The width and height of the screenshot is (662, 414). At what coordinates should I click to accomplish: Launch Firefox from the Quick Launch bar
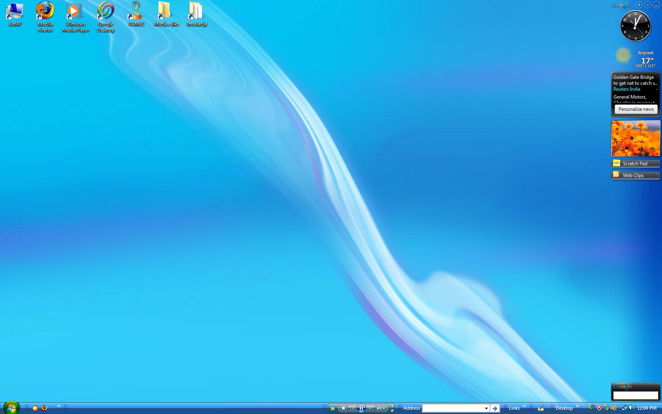pos(44,408)
